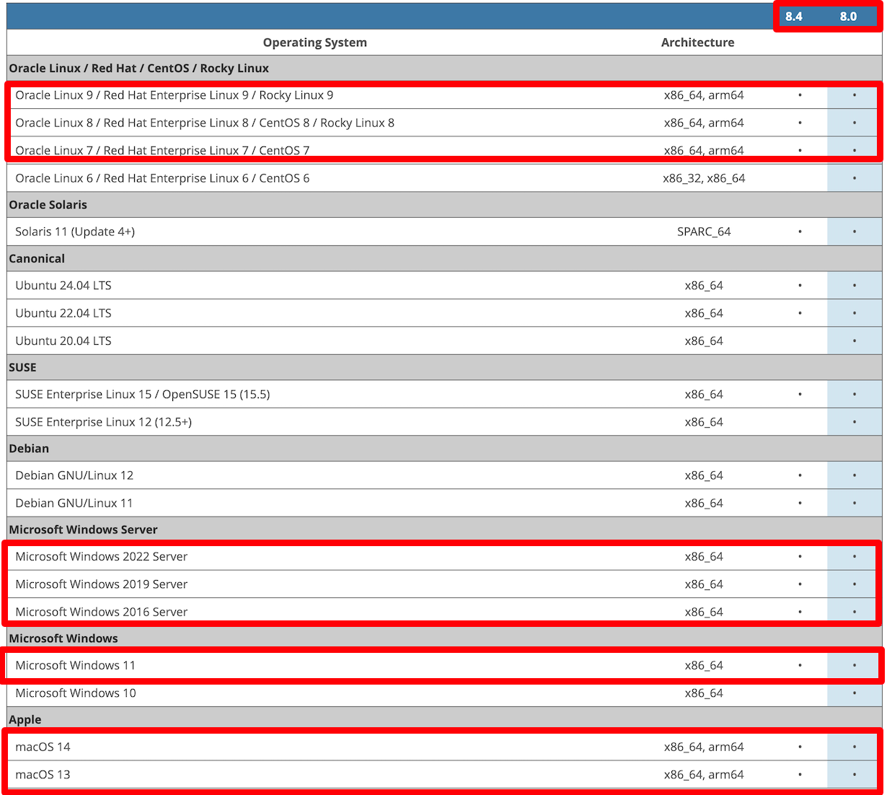This screenshot has width=887, height=795.
Task: Click the 8.0 support dot for Microsoft Windows 10
Action: click(855, 693)
